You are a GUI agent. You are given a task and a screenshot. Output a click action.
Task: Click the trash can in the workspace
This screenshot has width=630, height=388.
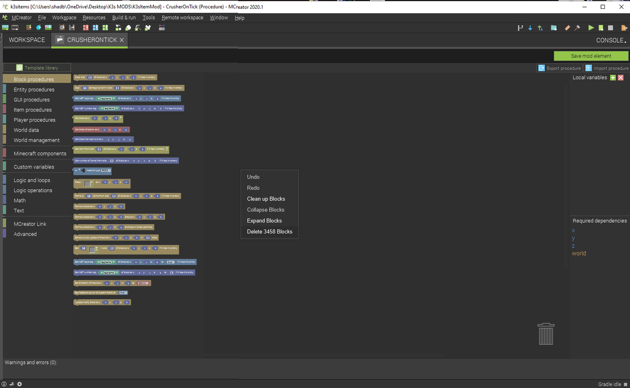[x=546, y=334]
